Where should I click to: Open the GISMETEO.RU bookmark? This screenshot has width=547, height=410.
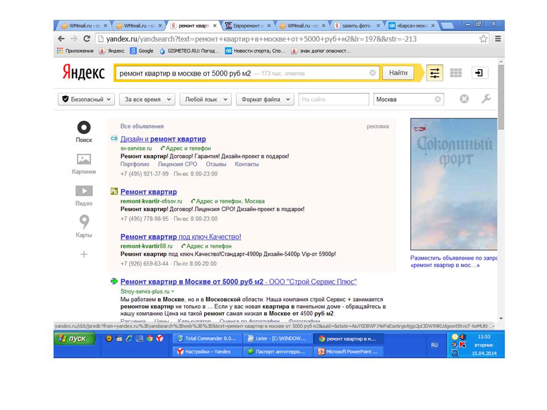click(x=189, y=51)
